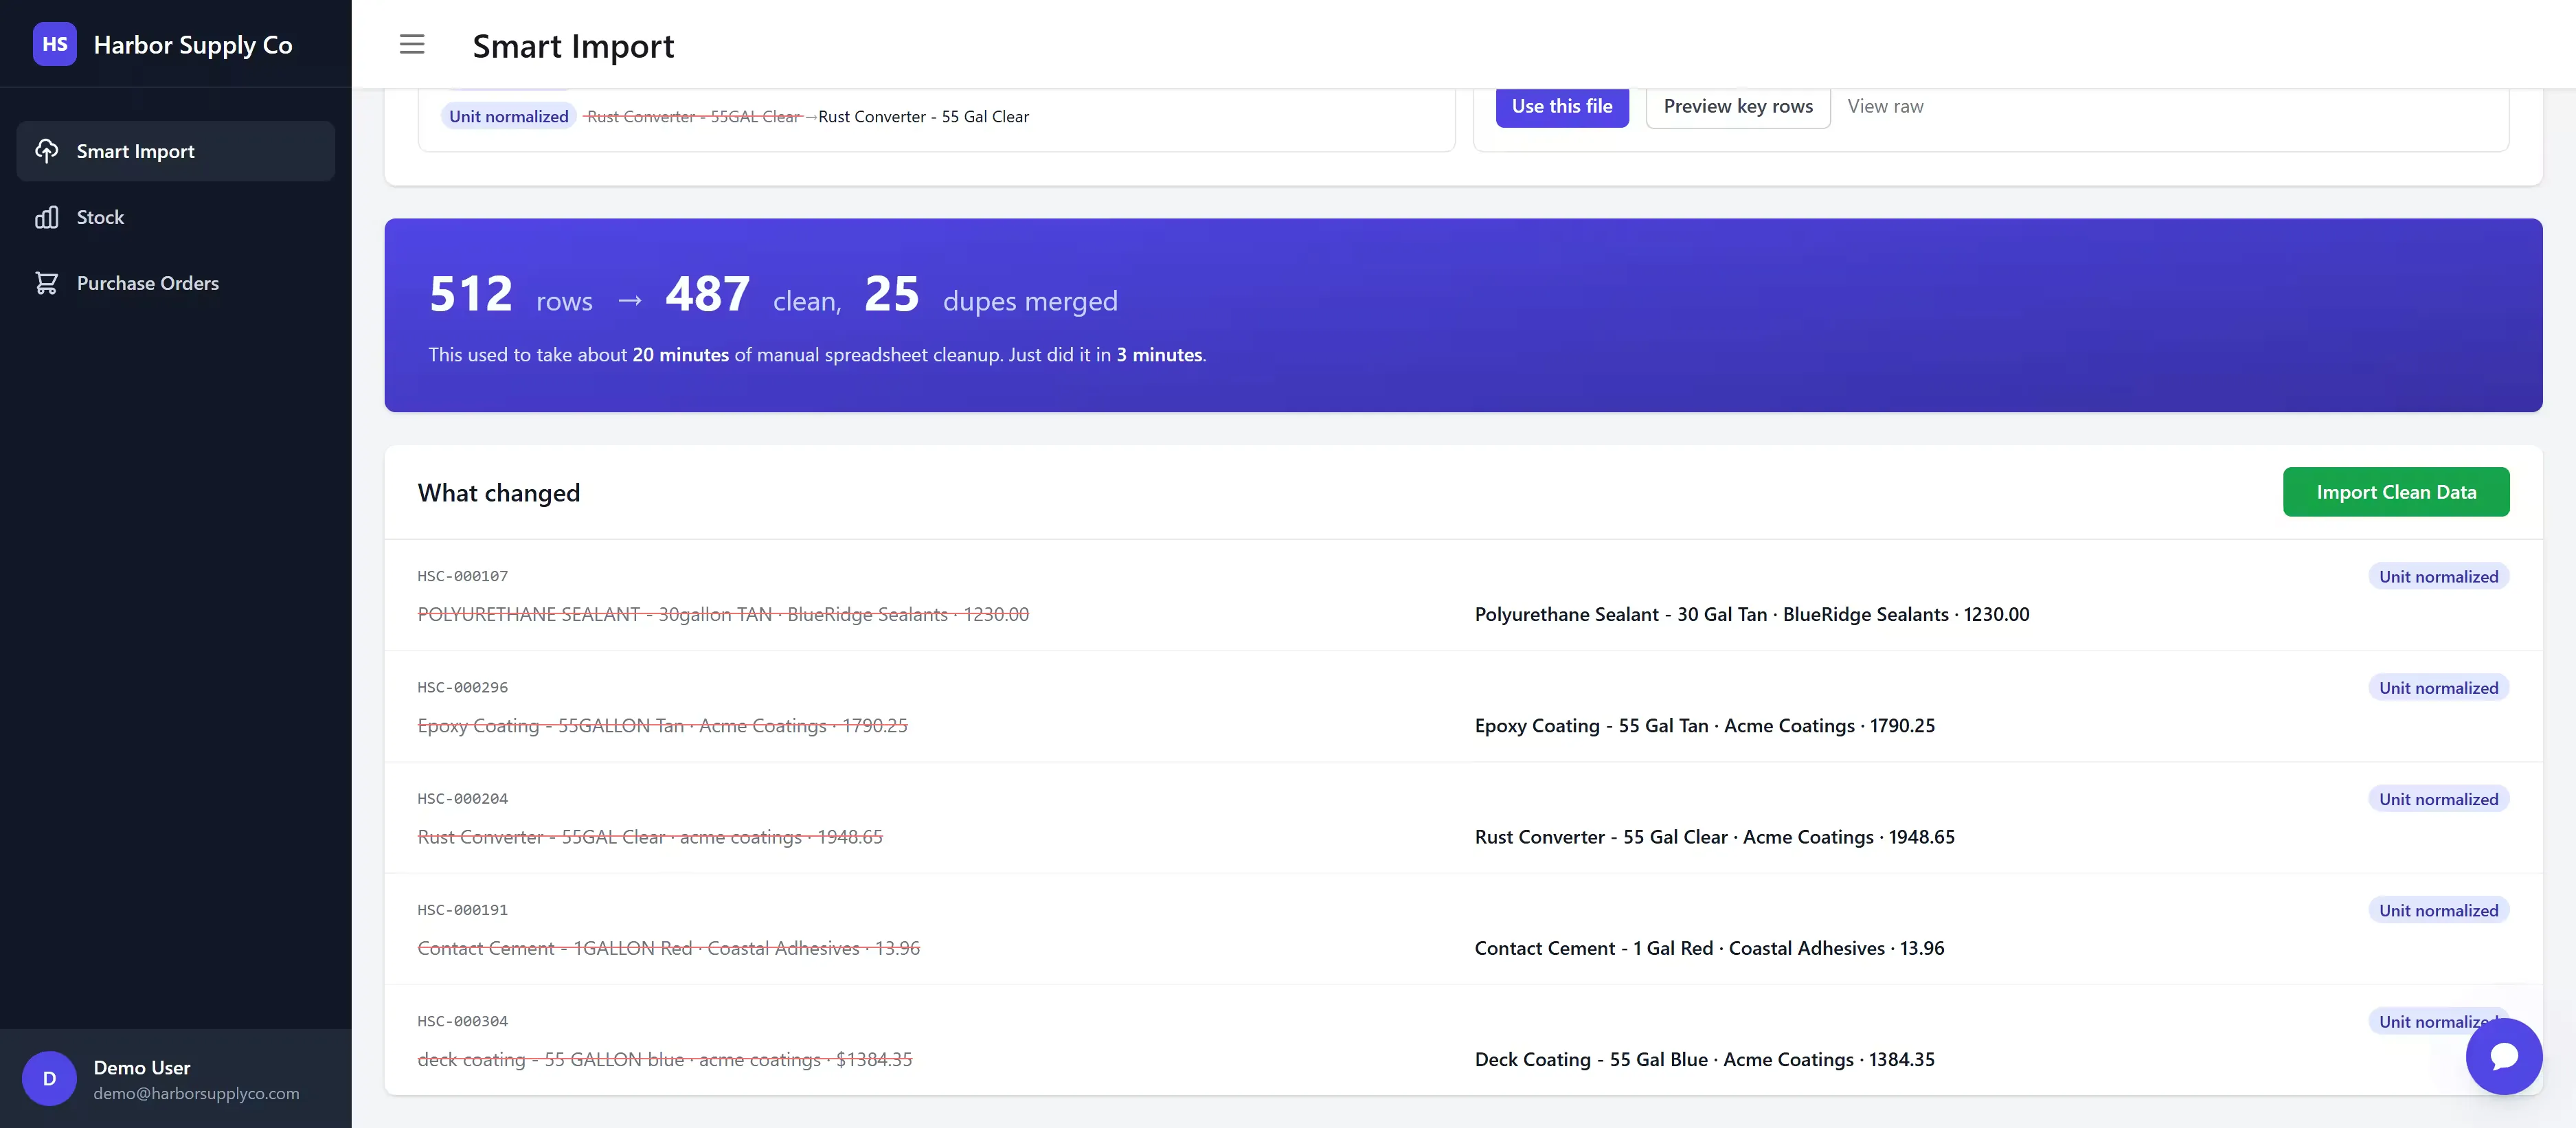2576x1128 pixels.
Task: Click the HS logo badge
Action: point(54,44)
